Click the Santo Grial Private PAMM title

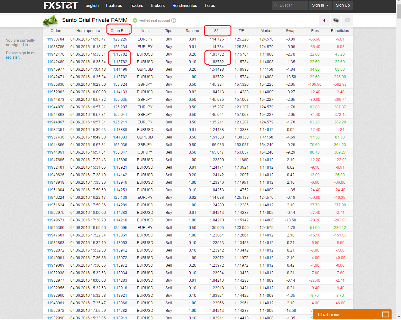95,20
